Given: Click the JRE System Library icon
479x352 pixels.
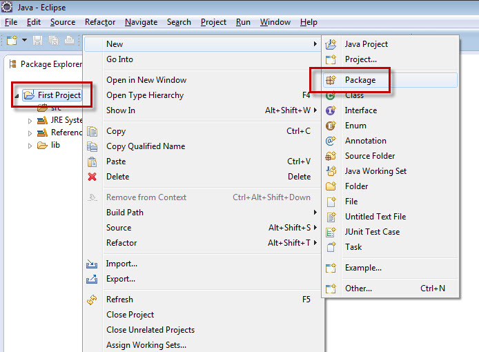Looking at the screenshot, I should click(43, 120).
